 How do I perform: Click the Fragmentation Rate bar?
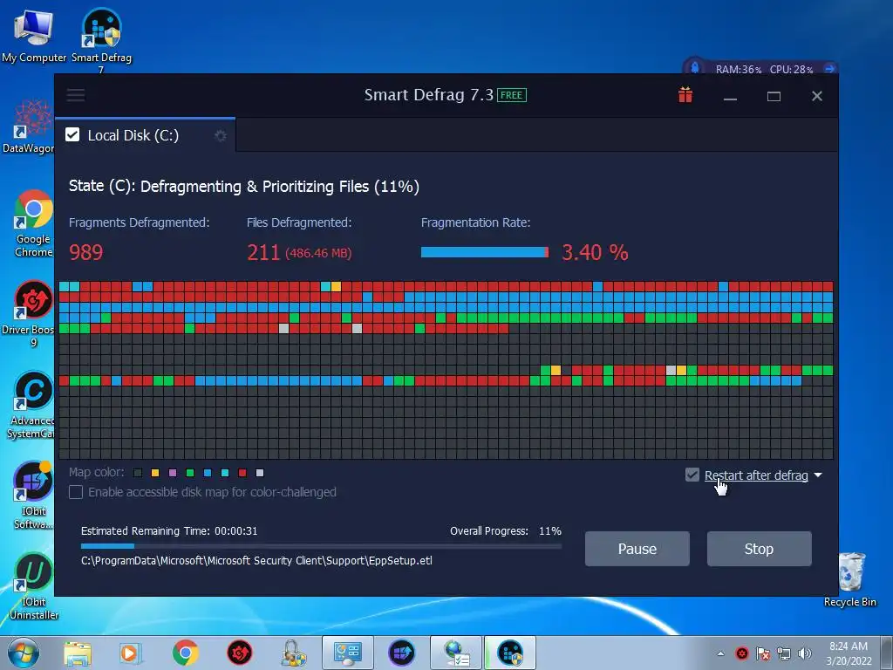click(485, 252)
